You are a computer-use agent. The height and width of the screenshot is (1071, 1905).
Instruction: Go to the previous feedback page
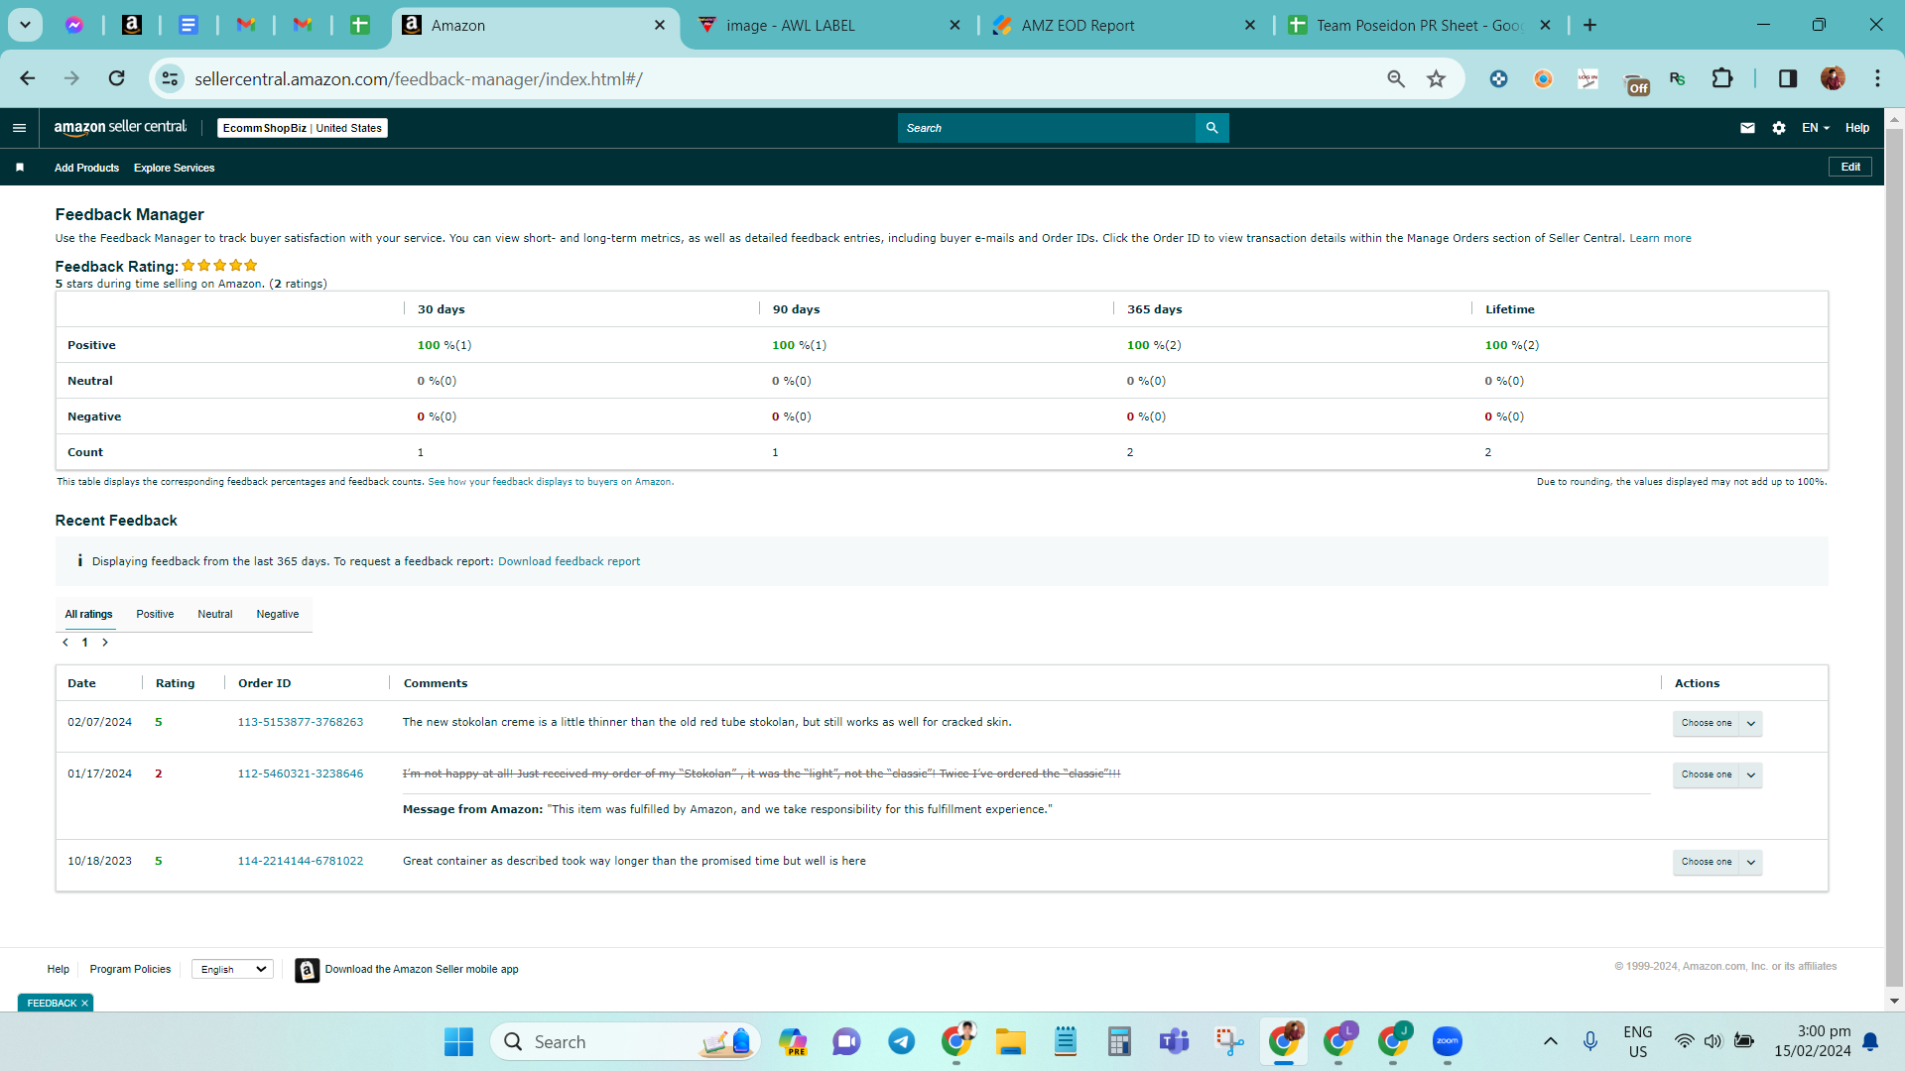coord(65,643)
